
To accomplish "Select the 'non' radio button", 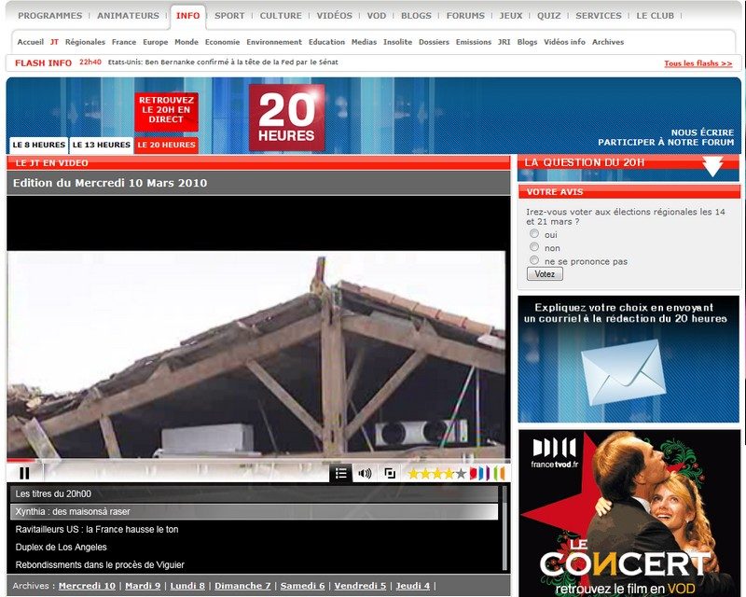I will [534, 247].
